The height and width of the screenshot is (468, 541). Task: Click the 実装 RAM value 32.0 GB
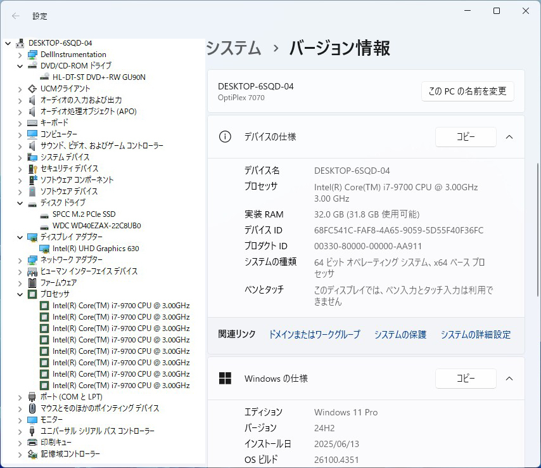367,214
